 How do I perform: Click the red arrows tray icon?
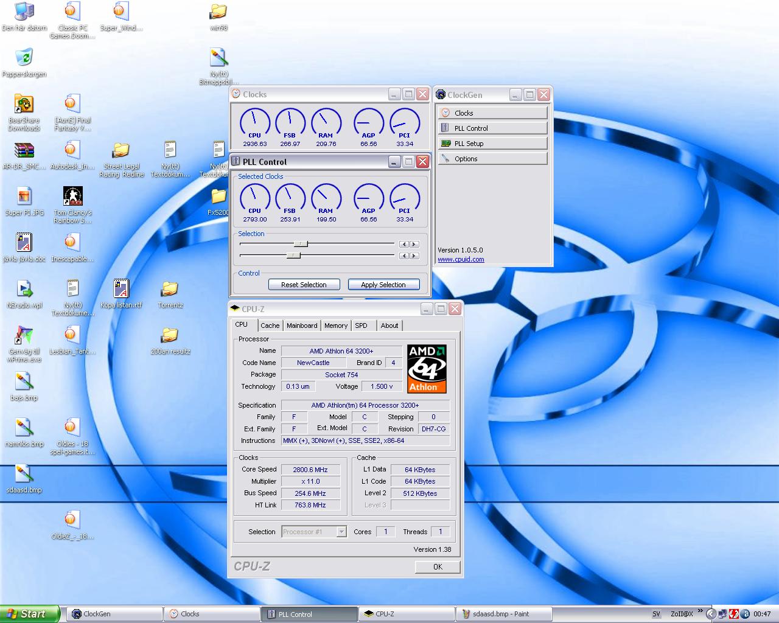(734, 614)
